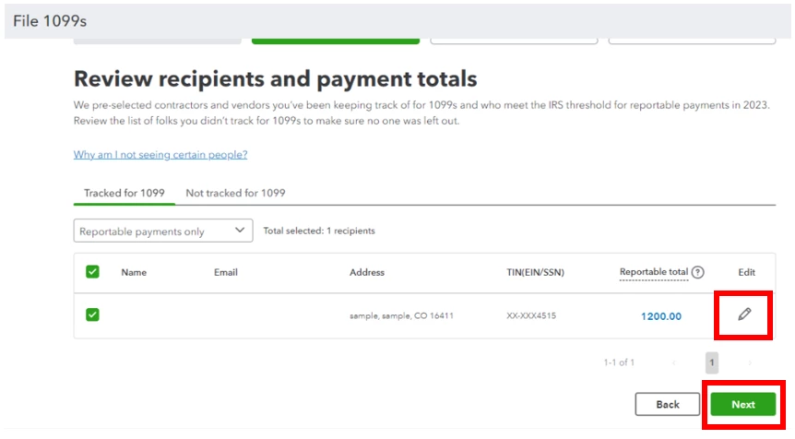Click the pencil edit icon for the recipient
The height and width of the screenshot is (439, 795).
[743, 314]
